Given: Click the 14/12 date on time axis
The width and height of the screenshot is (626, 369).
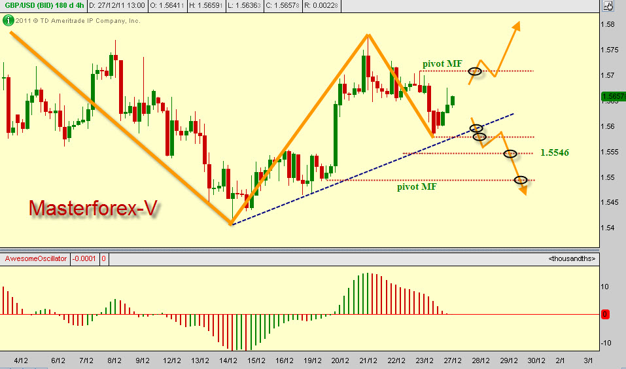Looking at the screenshot, I should 228,360.
